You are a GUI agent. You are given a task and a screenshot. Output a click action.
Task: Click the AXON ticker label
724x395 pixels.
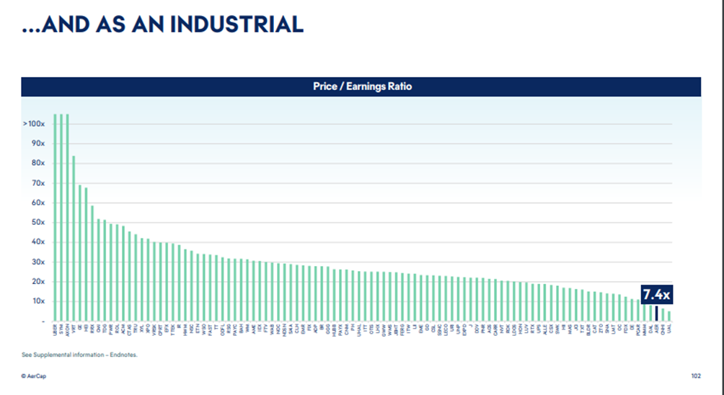pyautogui.click(x=68, y=332)
